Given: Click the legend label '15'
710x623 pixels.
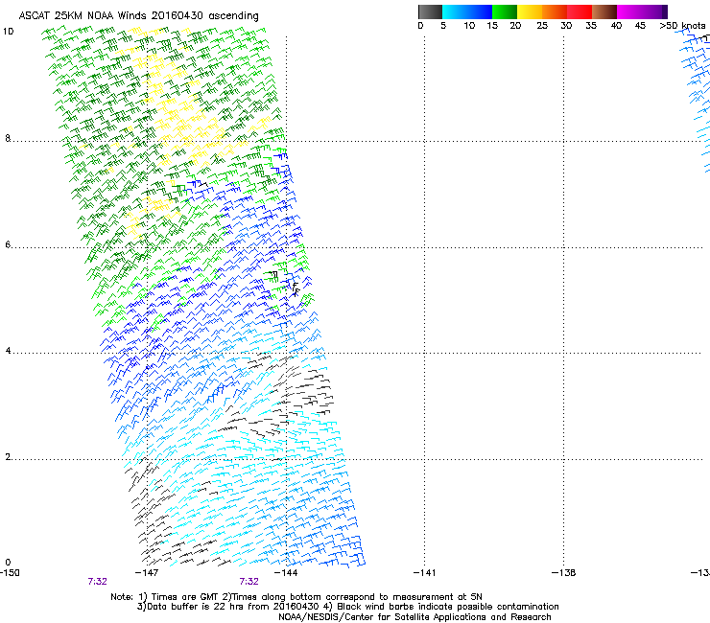Looking at the screenshot, I should 492,26.
